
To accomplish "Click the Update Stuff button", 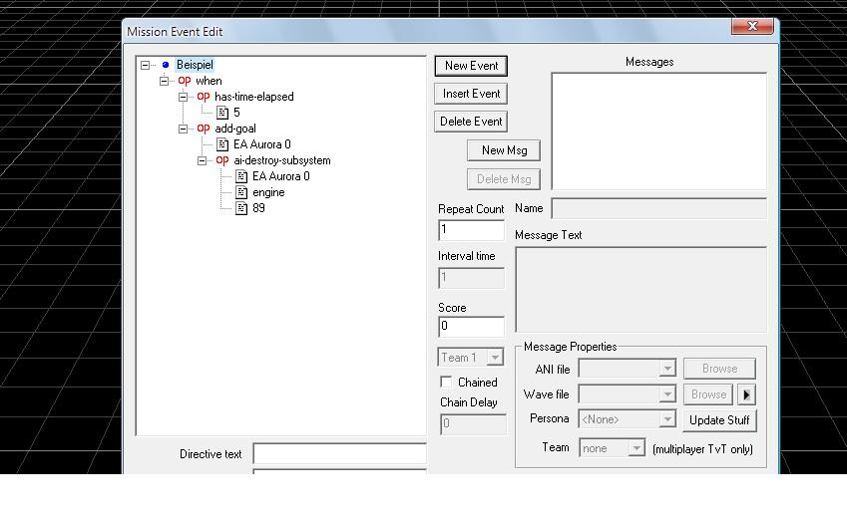I will 719,420.
